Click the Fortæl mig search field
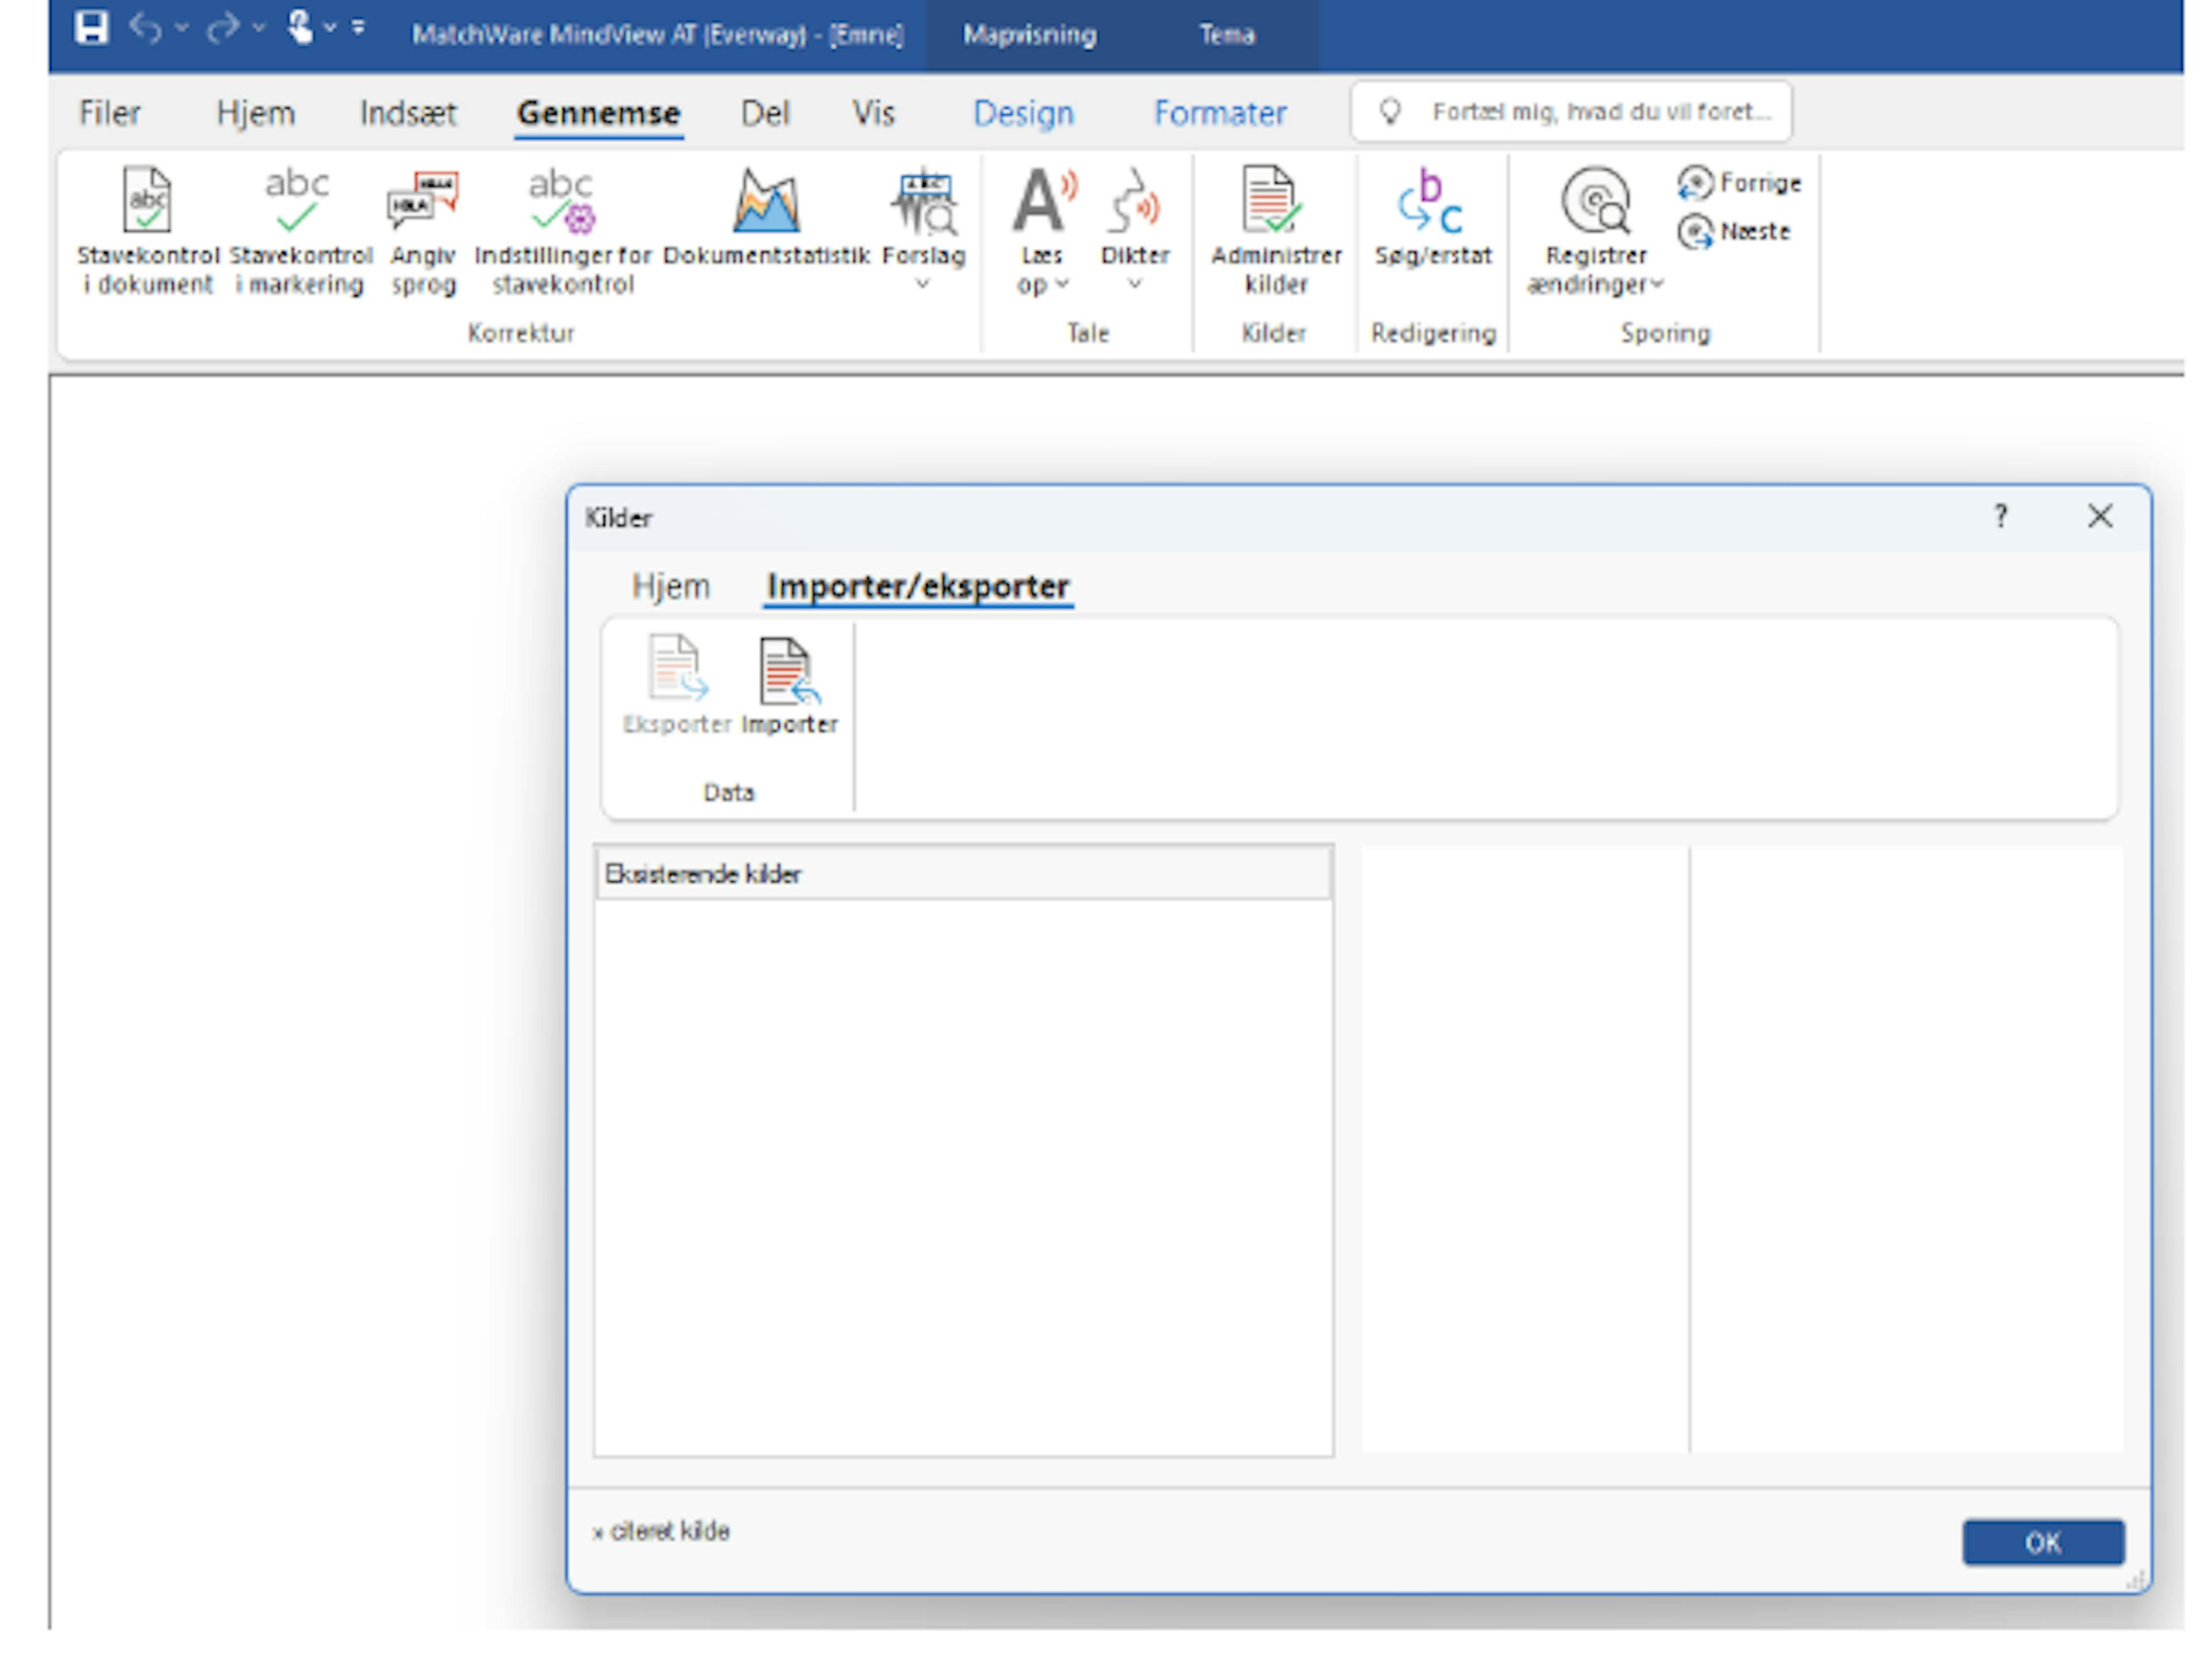The width and height of the screenshot is (2212, 1671). point(1600,112)
